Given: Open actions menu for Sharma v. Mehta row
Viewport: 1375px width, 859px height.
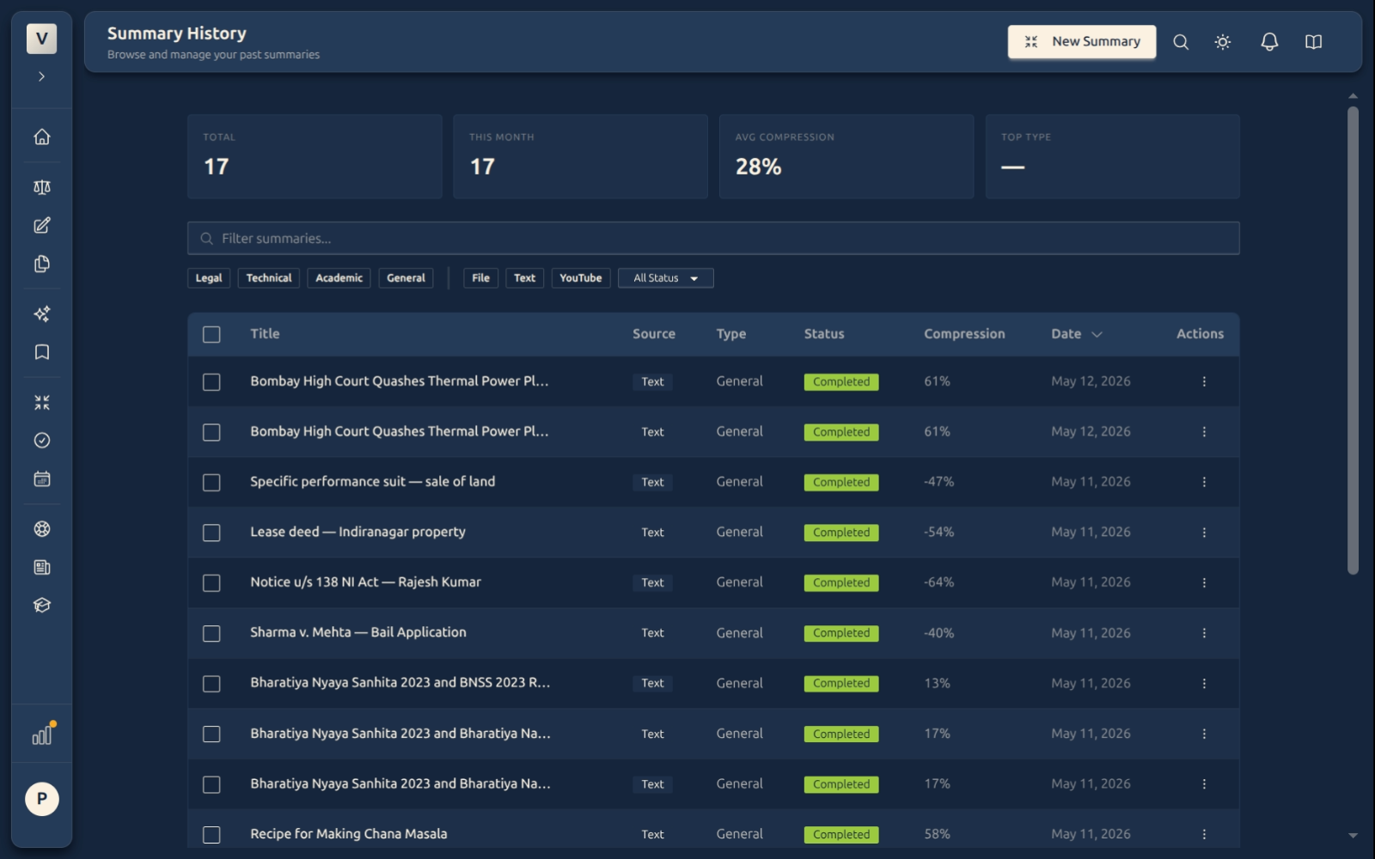Looking at the screenshot, I should click(1204, 633).
